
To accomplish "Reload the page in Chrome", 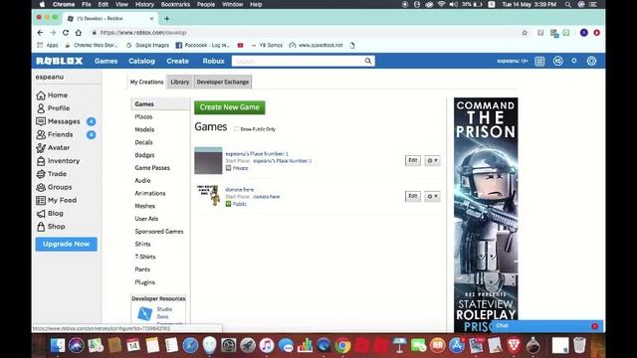I will (66, 33).
